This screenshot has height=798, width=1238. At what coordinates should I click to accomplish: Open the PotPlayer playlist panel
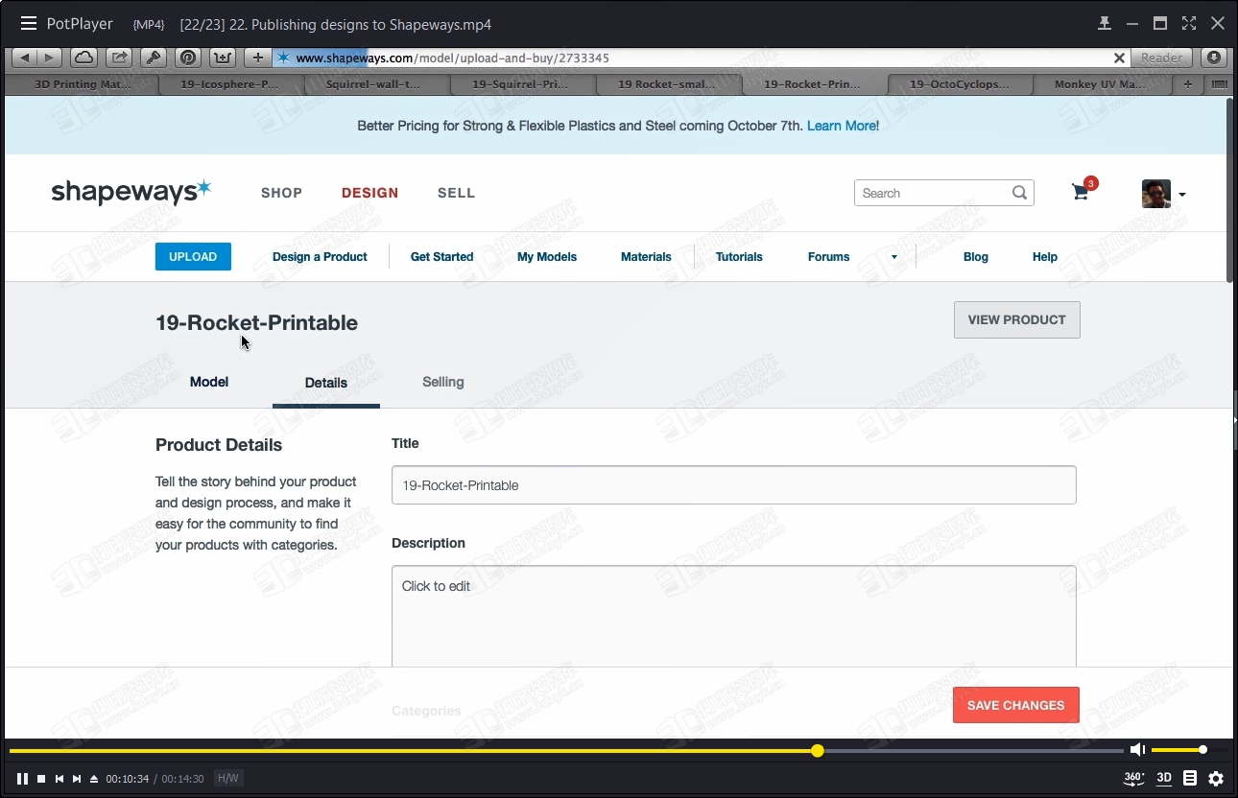pyautogui.click(x=1190, y=778)
